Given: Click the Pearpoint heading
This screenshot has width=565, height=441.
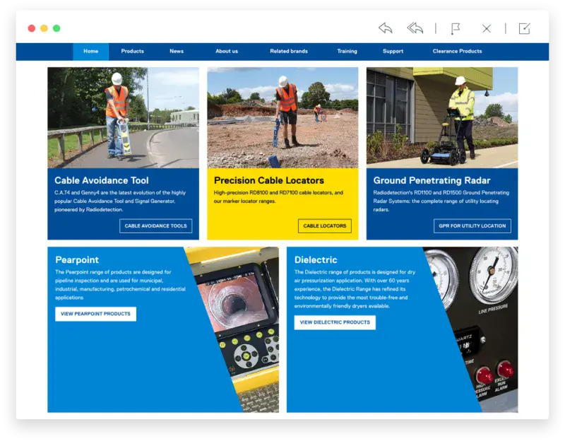Looking at the screenshot, I should coord(77,259).
